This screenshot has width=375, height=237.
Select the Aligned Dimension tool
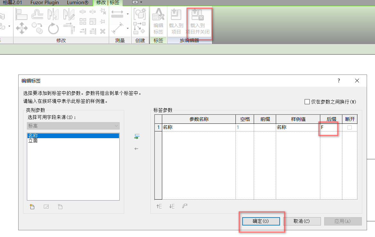(117, 28)
